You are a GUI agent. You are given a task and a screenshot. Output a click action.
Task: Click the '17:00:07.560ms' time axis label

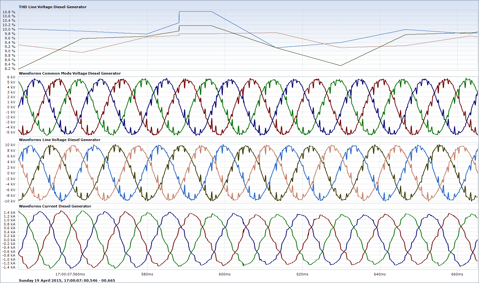point(70,274)
